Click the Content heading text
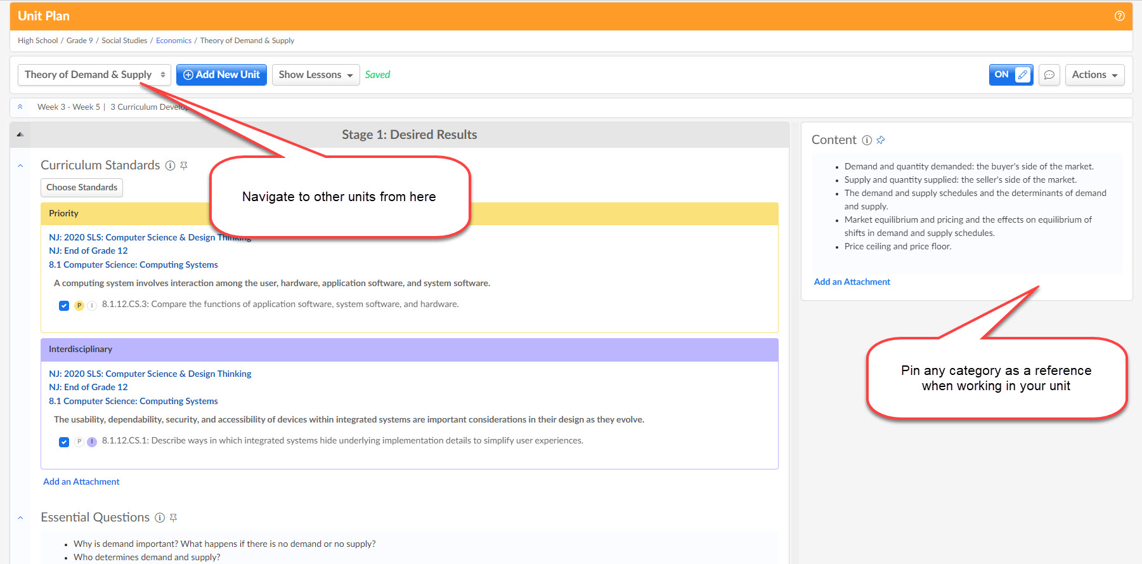 [834, 140]
